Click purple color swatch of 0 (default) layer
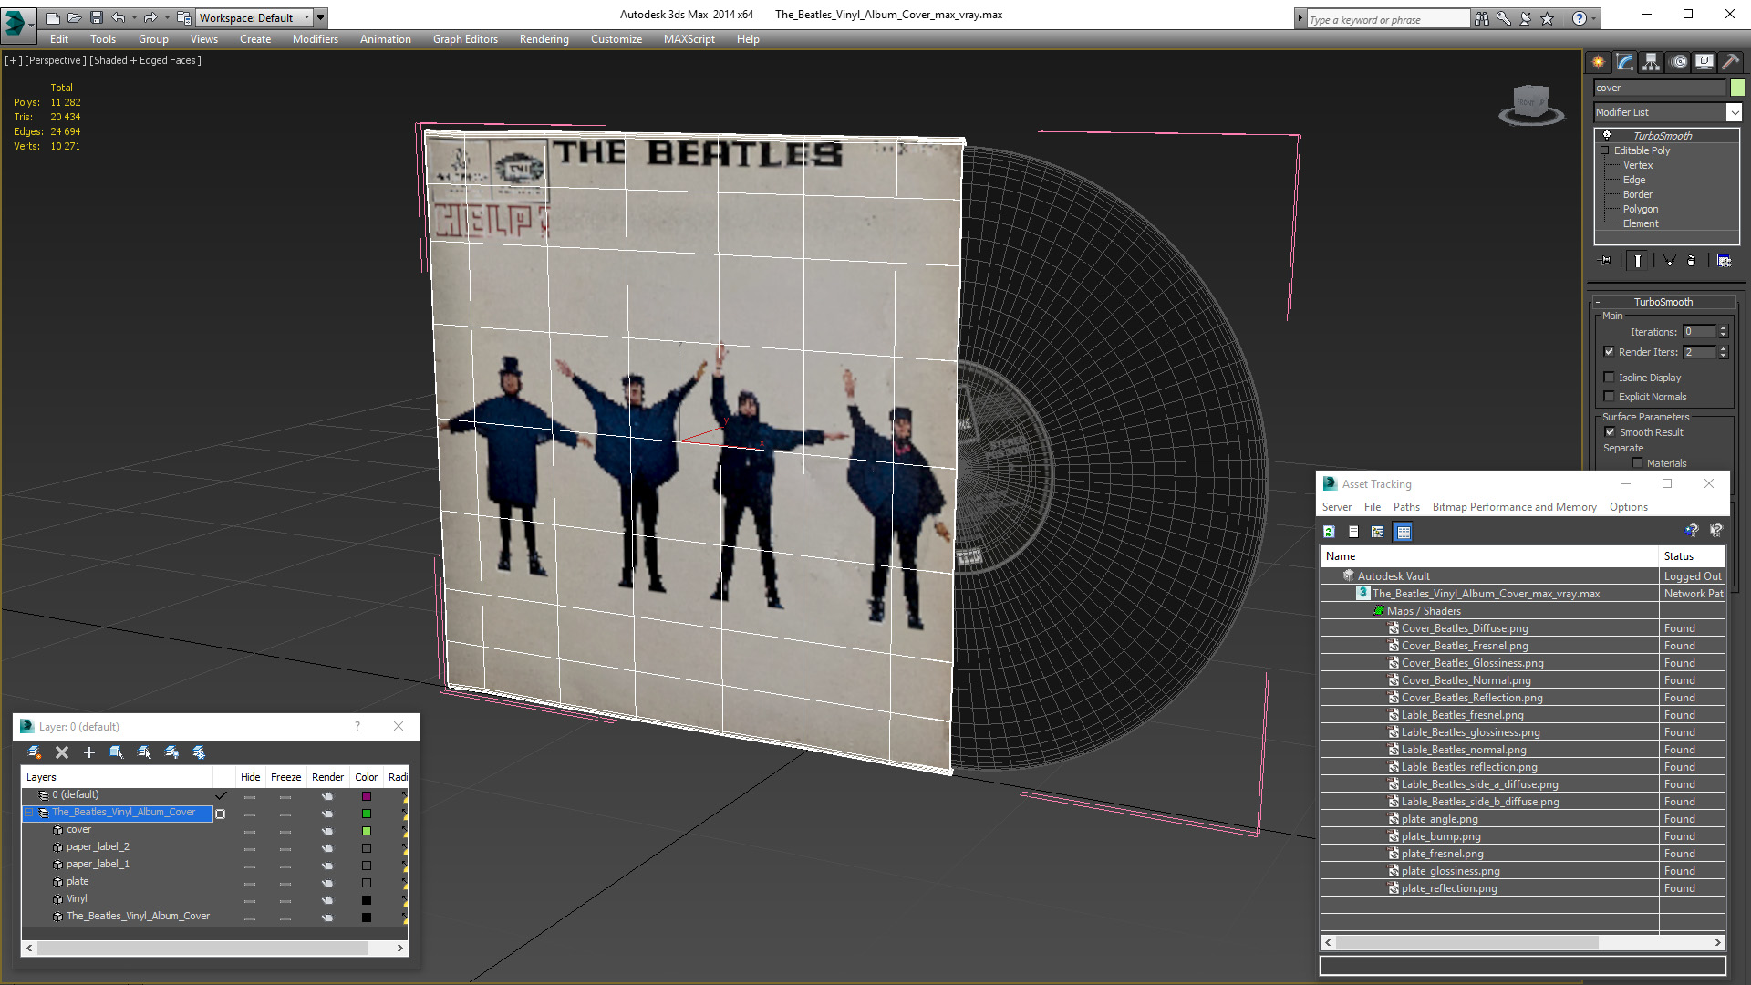 pos(367,796)
